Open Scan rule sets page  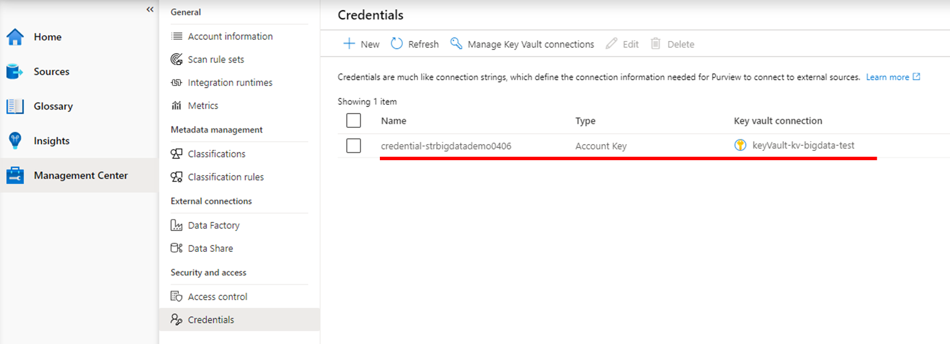tap(216, 59)
